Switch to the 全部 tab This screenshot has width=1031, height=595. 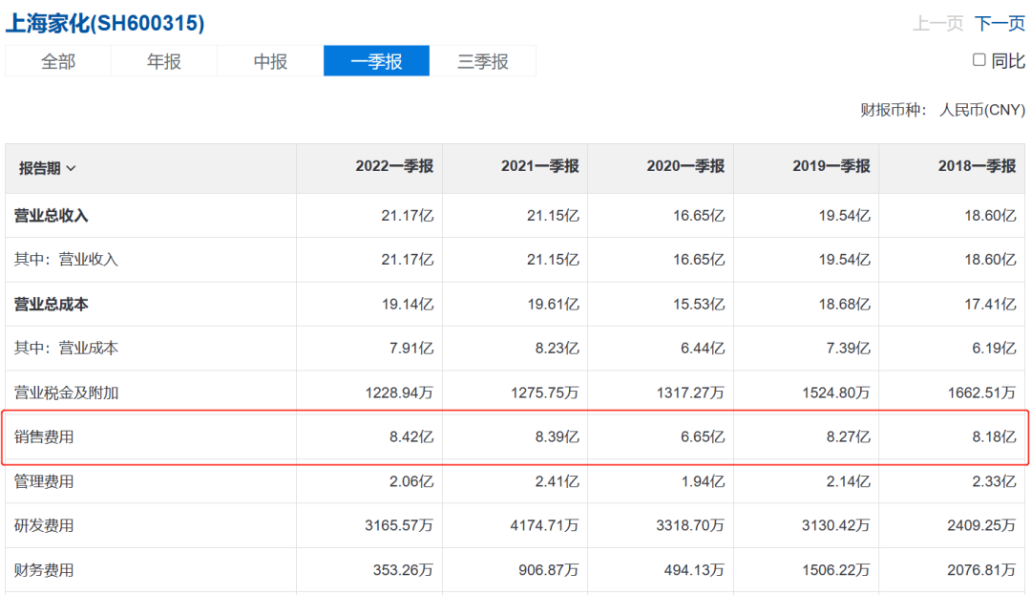(58, 61)
